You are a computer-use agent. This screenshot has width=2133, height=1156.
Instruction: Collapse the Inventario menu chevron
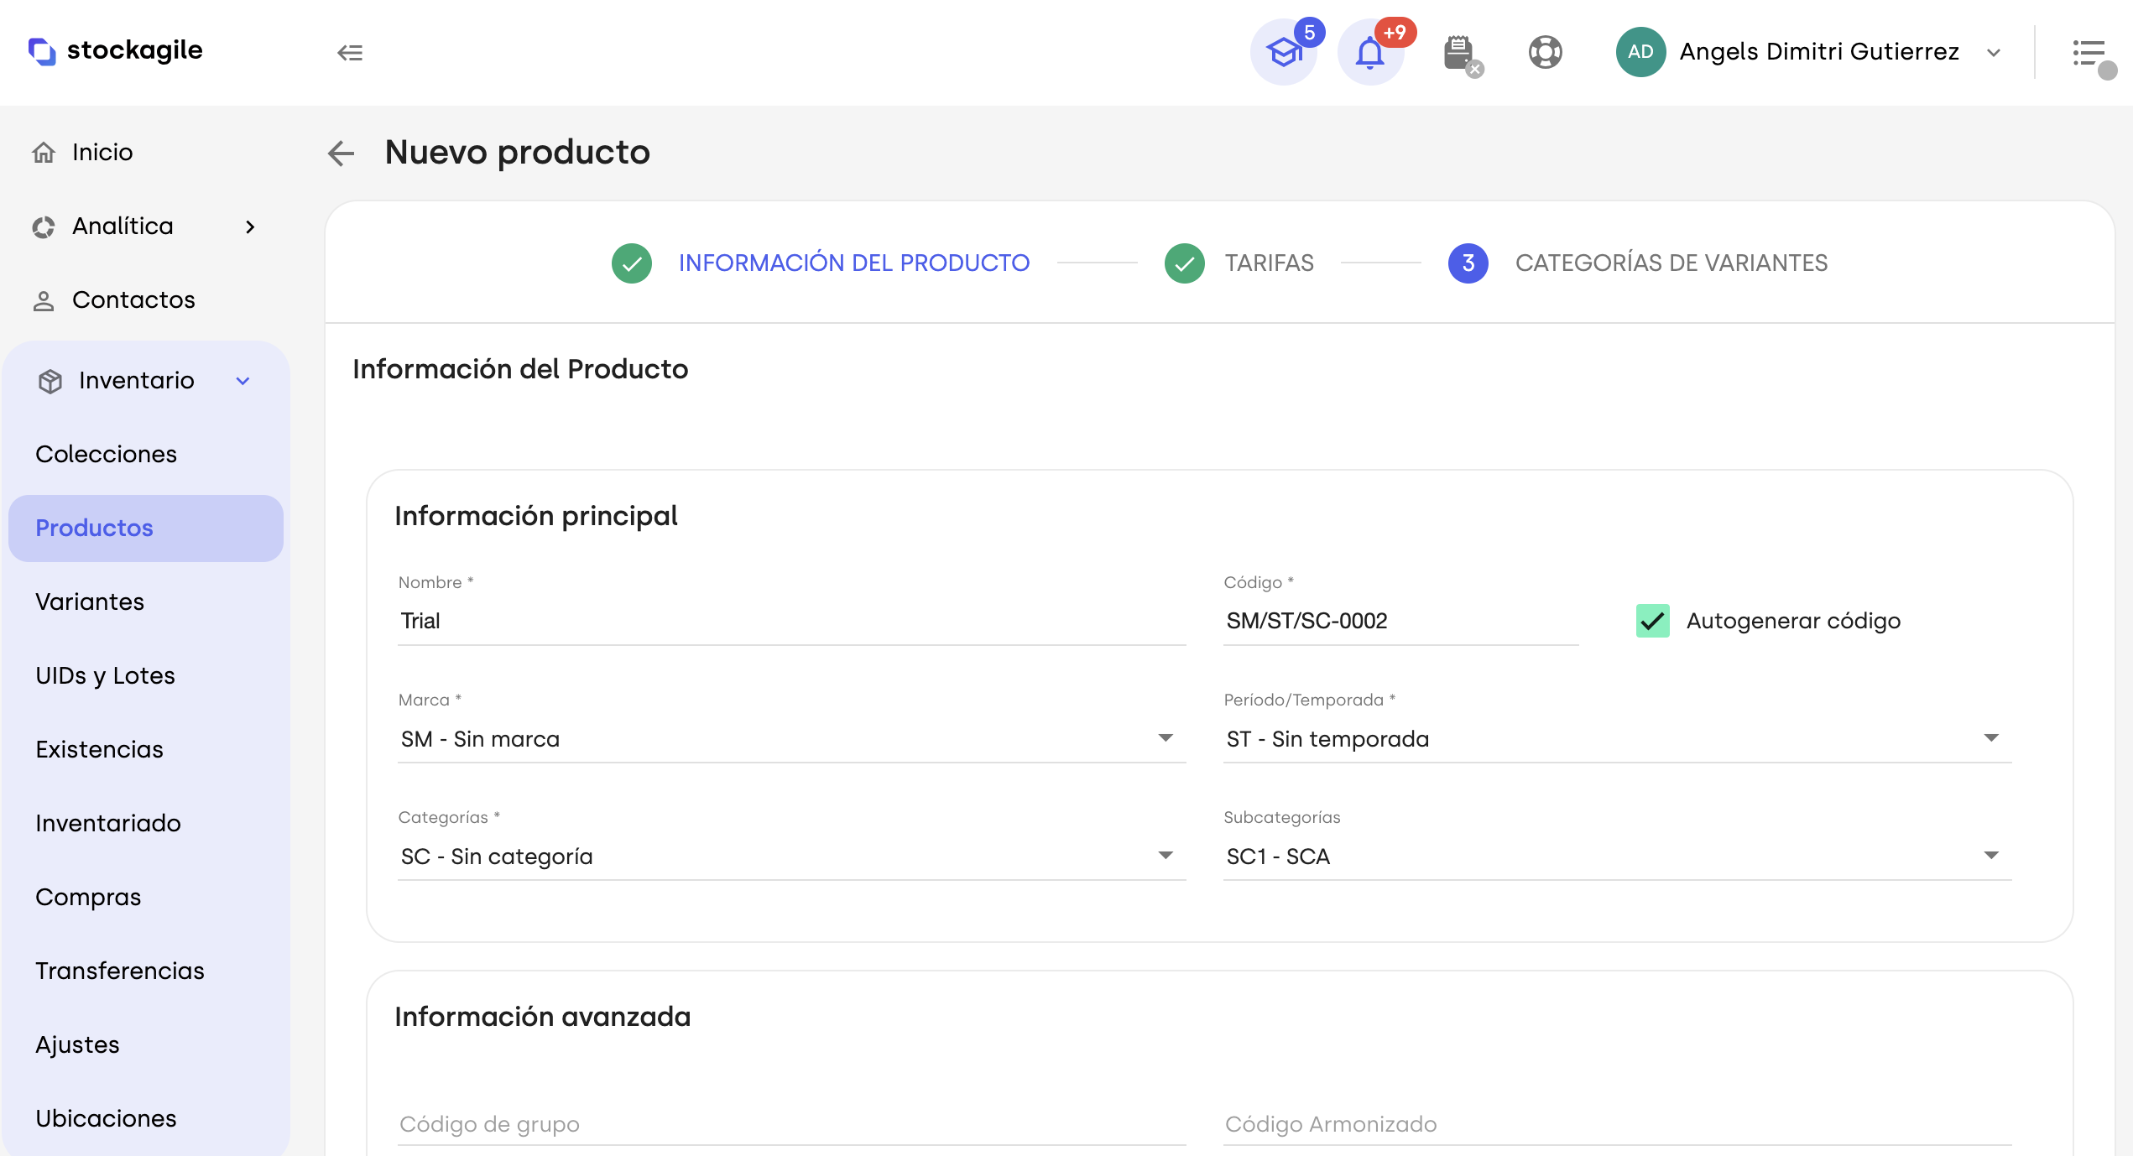243,381
